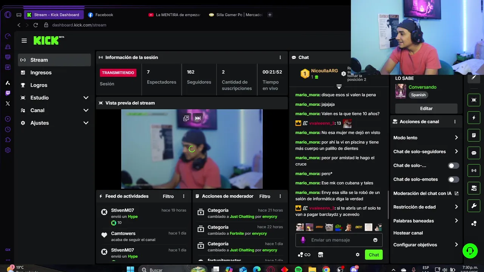
Task: Click the purple microphone icon in chat
Action: pos(303,240)
